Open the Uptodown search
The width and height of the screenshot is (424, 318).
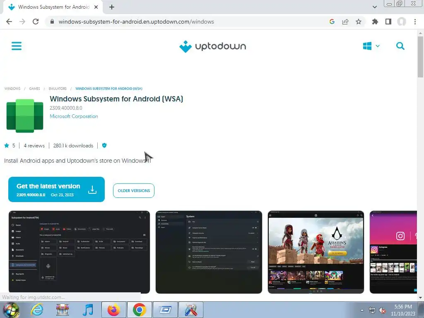400,46
